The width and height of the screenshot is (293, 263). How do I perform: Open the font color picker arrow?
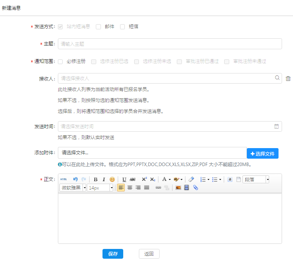click(169, 180)
